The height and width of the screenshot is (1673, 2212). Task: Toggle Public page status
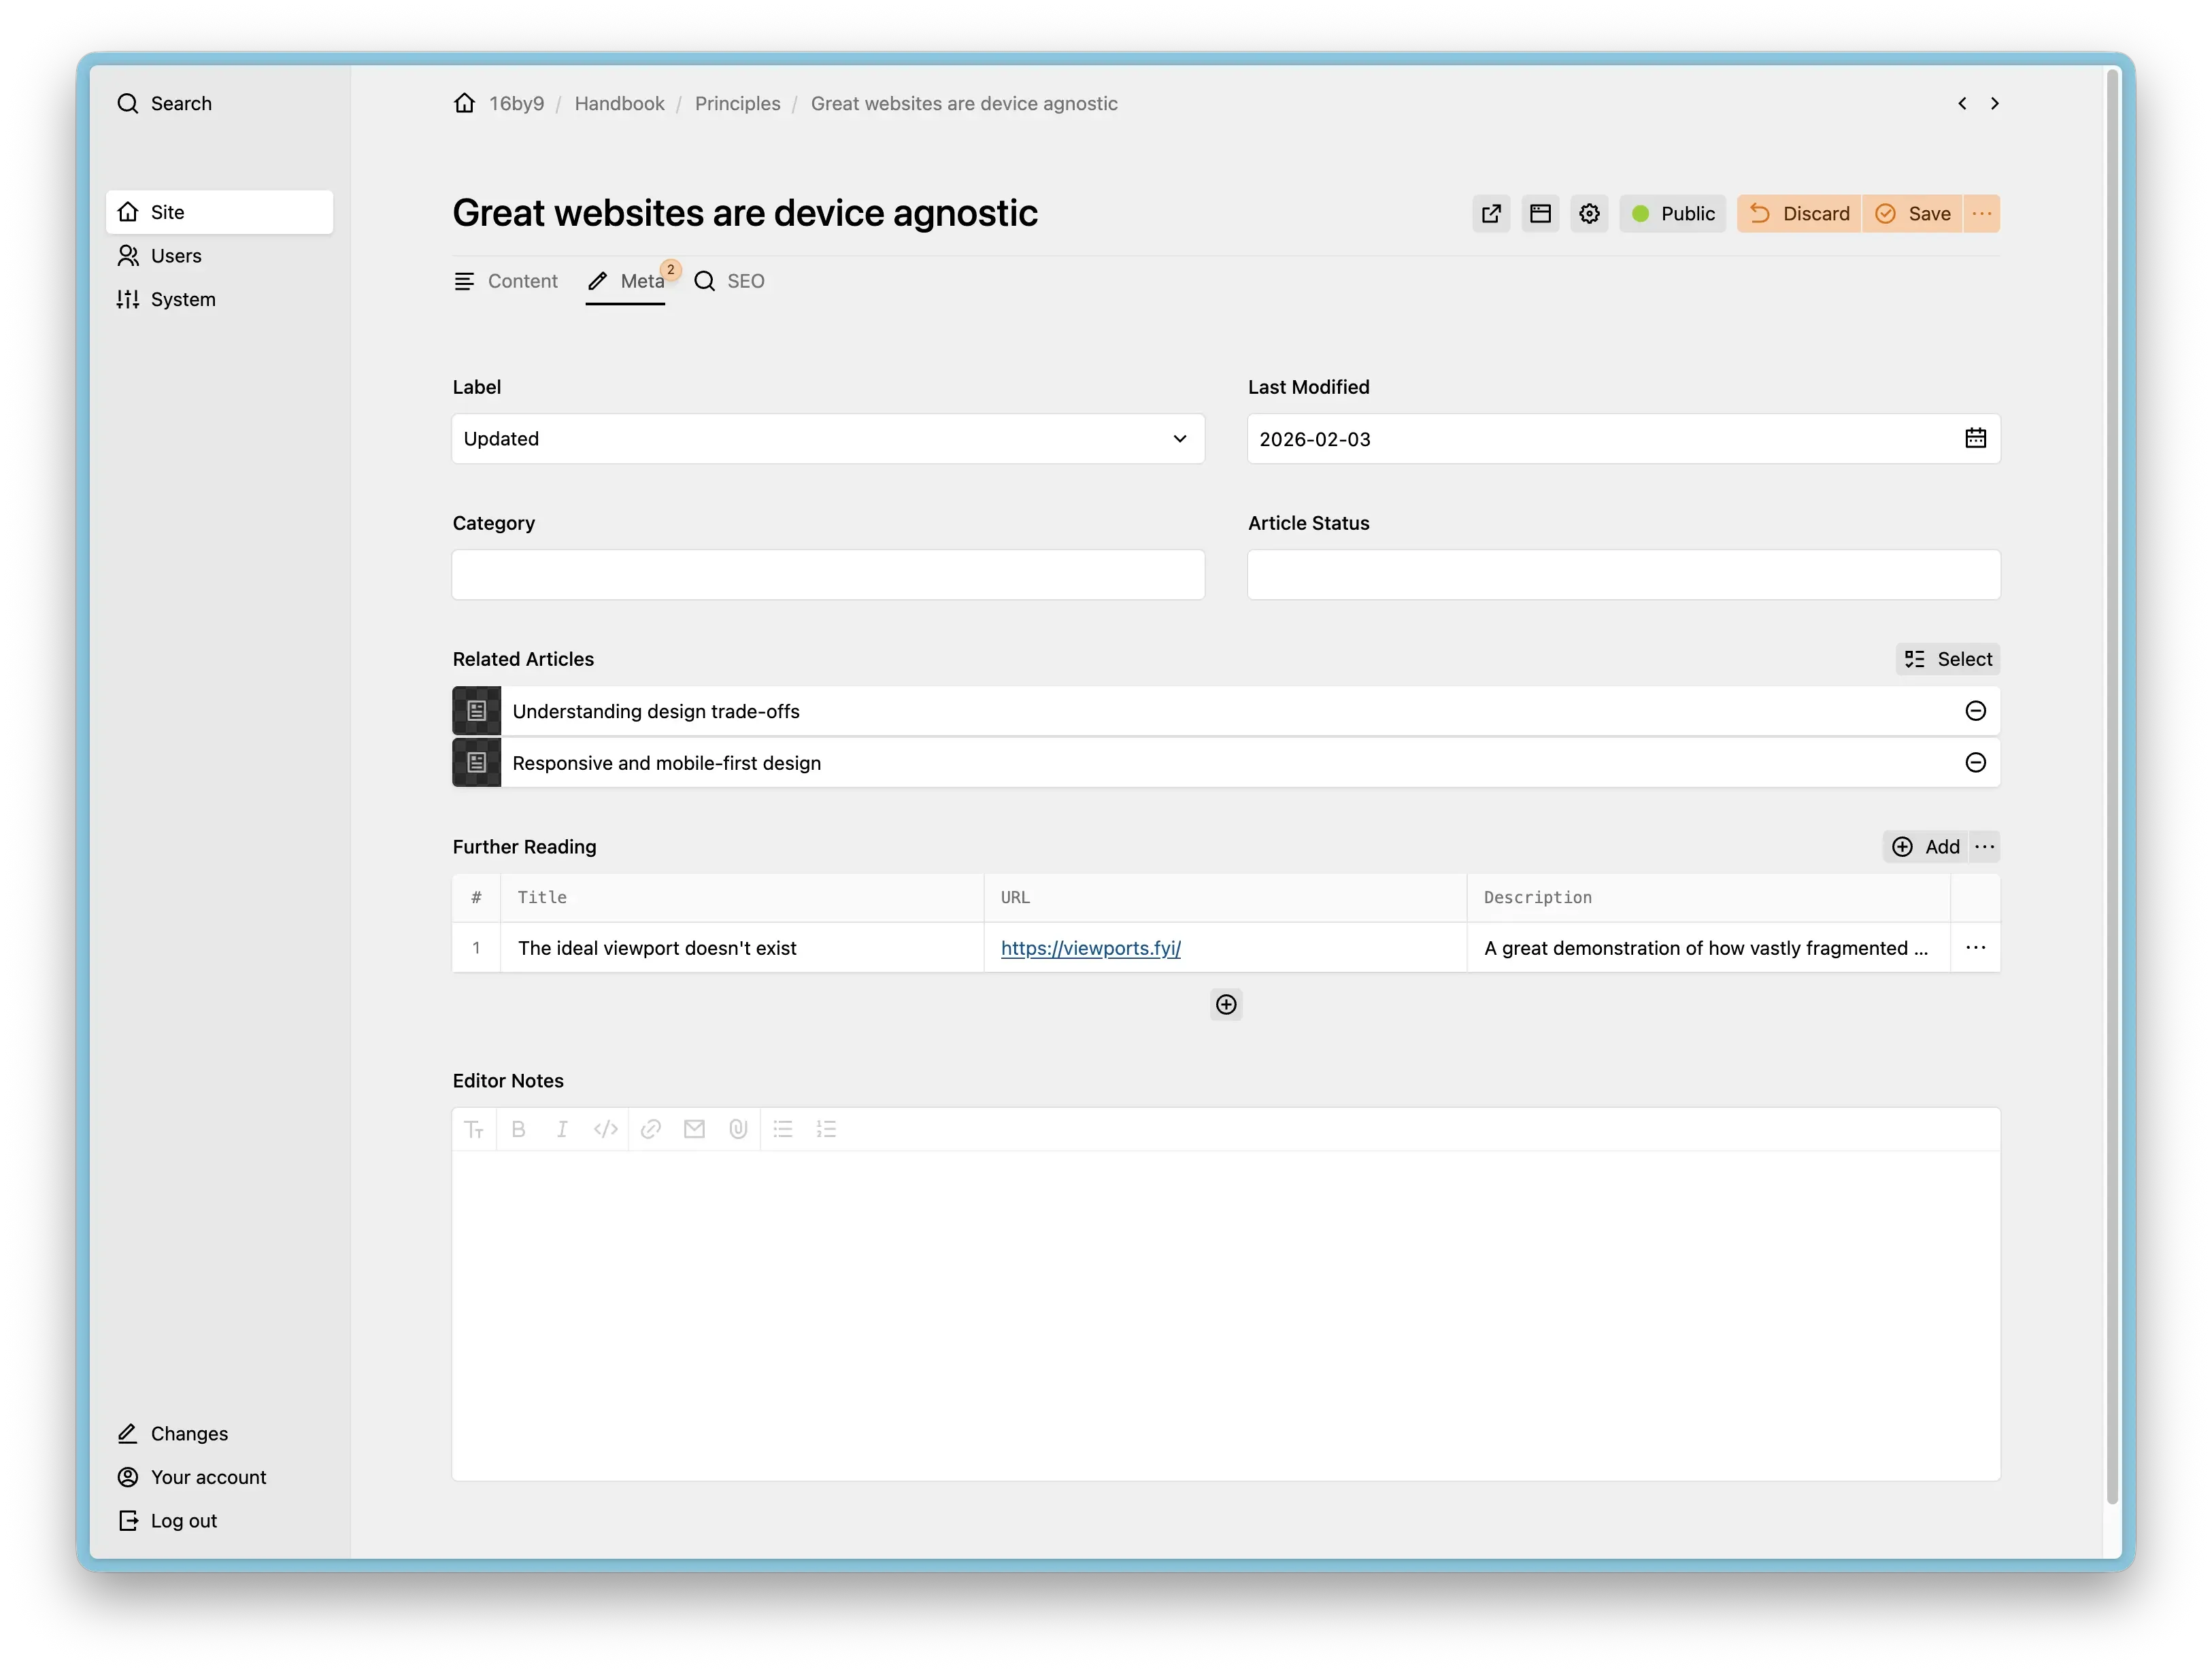1672,214
